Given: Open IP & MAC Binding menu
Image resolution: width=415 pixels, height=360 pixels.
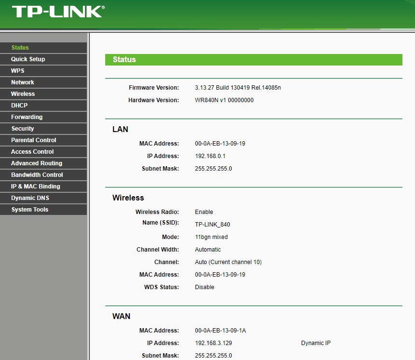Looking at the screenshot, I should tap(43, 187).
